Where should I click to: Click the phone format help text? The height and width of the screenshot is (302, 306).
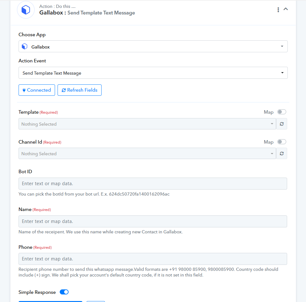coord(148,272)
